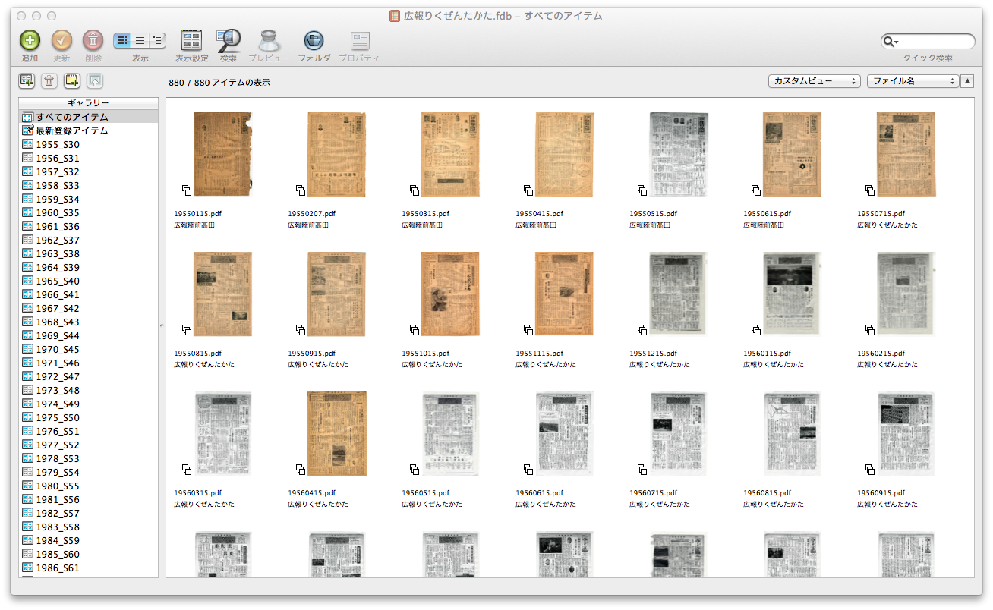Click the green 追加 add button
The image size is (993, 610).
[30, 40]
